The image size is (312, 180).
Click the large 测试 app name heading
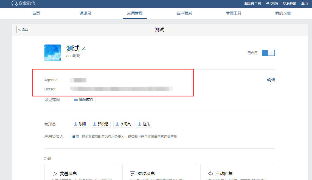[x=73, y=48]
